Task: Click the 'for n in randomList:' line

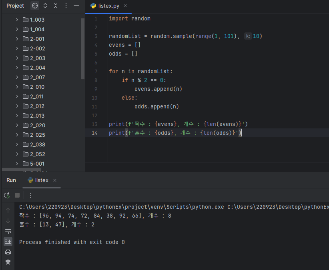Action: click(140, 71)
